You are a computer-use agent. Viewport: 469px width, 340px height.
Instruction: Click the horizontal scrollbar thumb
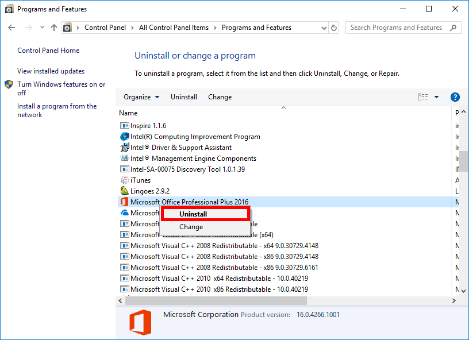[216, 300]
